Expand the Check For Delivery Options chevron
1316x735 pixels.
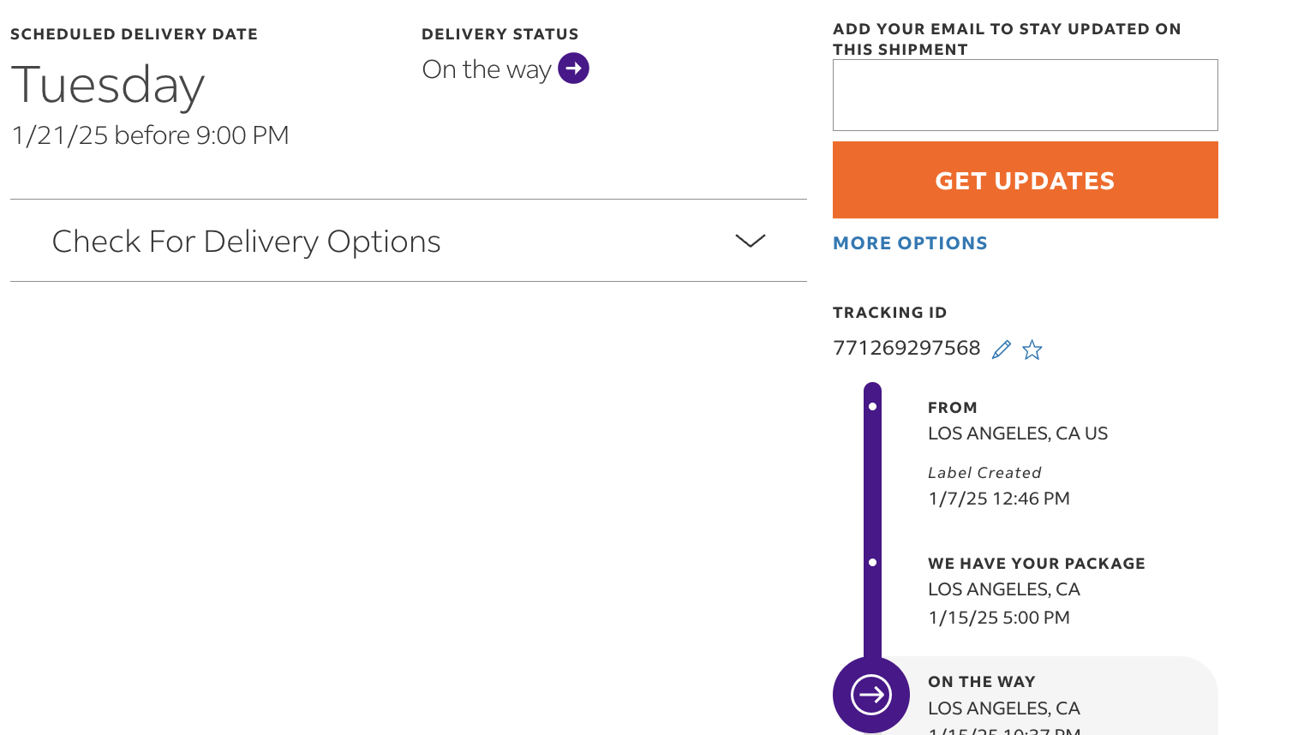point(751,241)
